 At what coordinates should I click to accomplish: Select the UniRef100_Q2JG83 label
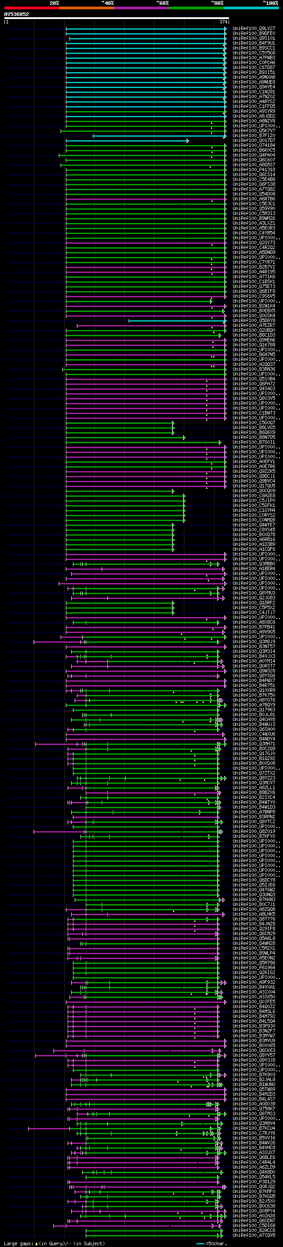pyautogui.click(x=254, y=598)
